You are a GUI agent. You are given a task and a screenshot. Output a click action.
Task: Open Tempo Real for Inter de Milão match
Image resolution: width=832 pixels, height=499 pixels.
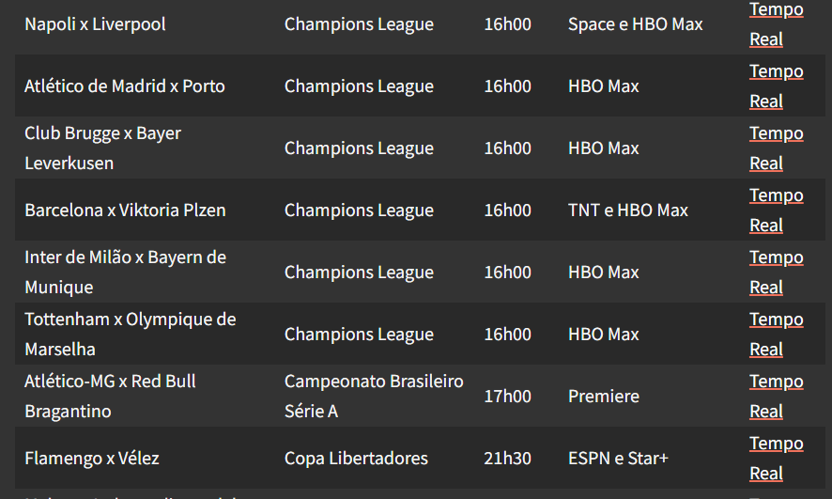click(776, 273)
